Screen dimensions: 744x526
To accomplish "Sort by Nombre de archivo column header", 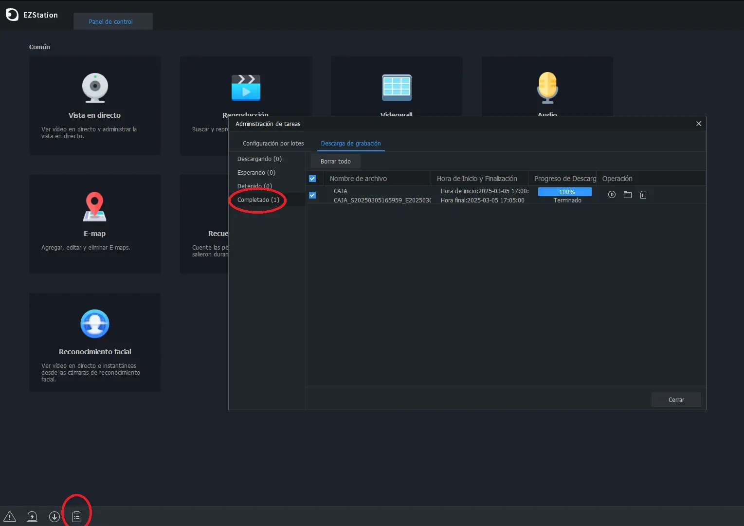I will (x=378, y=179).
